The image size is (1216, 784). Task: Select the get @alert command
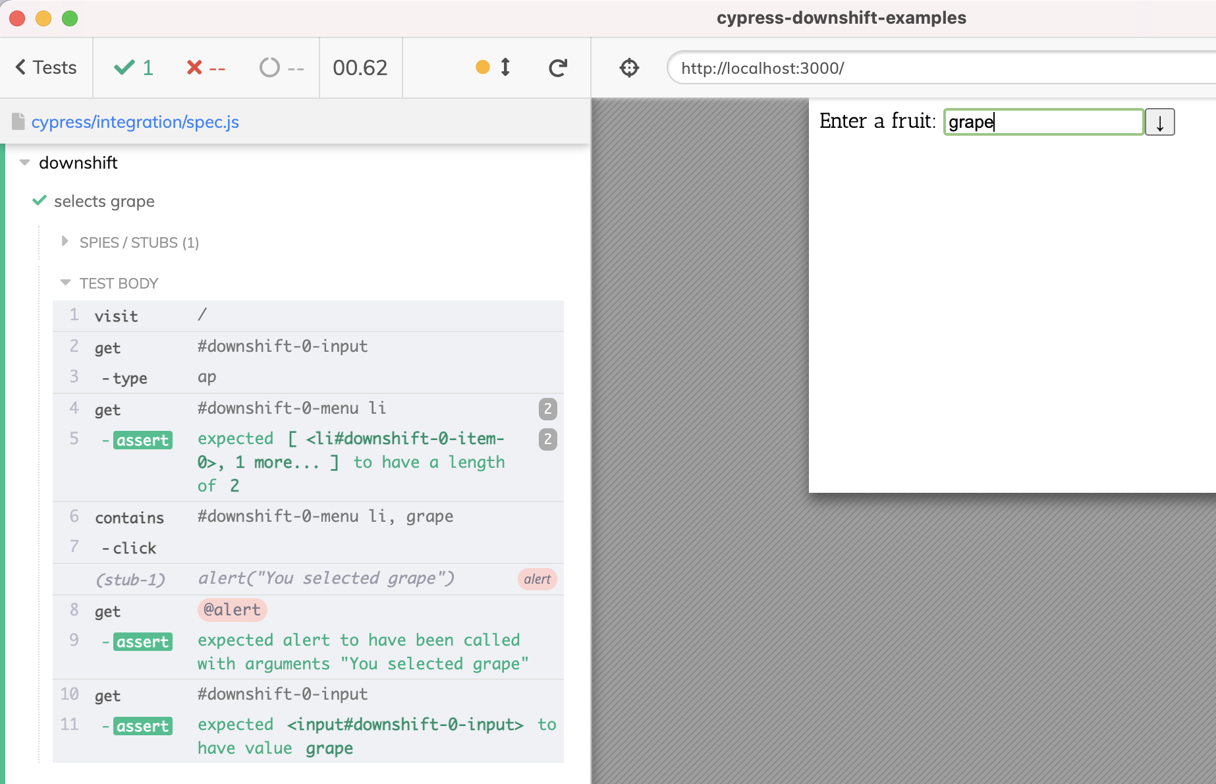click(x=308, y=611)
